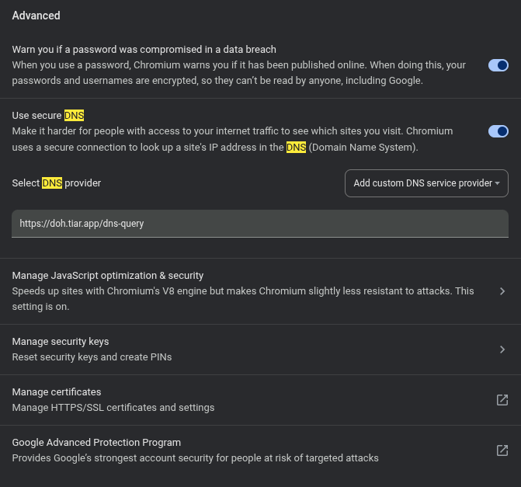
Task: Open the Google Advanced Protection Program title
Action: pos(96,443)
